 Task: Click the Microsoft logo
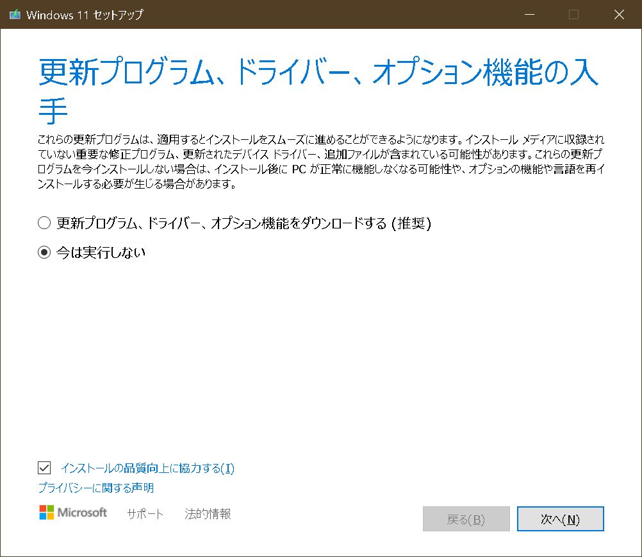point(73,512)
